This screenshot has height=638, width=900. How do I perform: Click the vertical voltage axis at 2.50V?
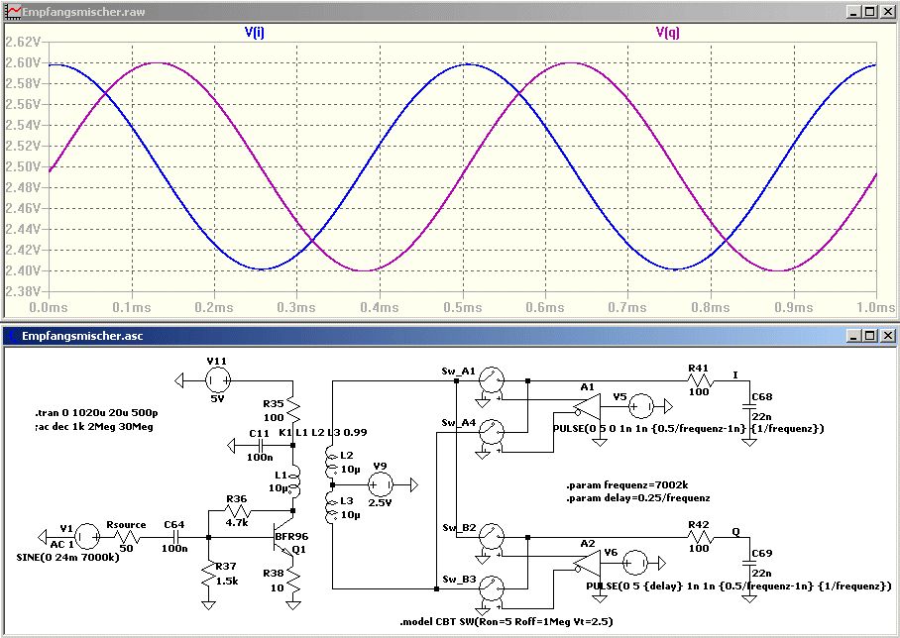(22, 166)
